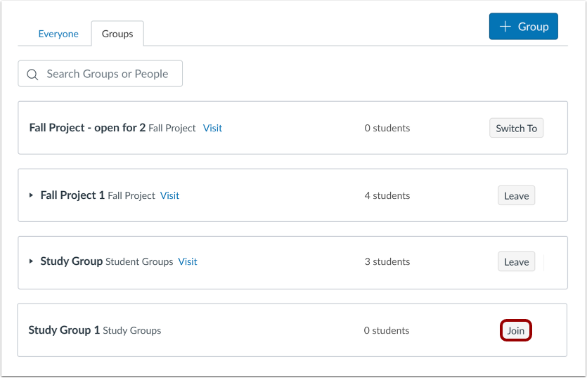587x378 pixels.
Task: Click the Study Group 1 group name
Action: 64,330
